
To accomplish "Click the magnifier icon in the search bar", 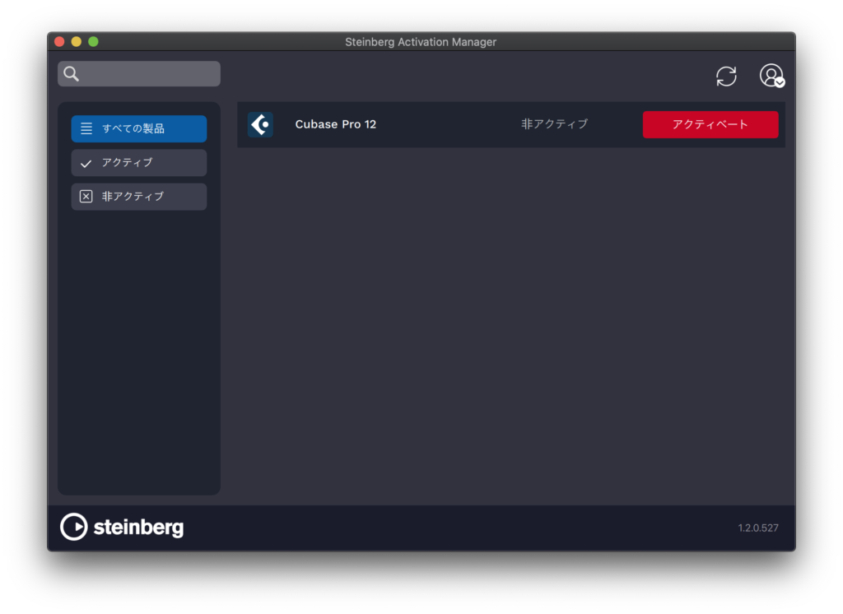I will tap(71, 73).
